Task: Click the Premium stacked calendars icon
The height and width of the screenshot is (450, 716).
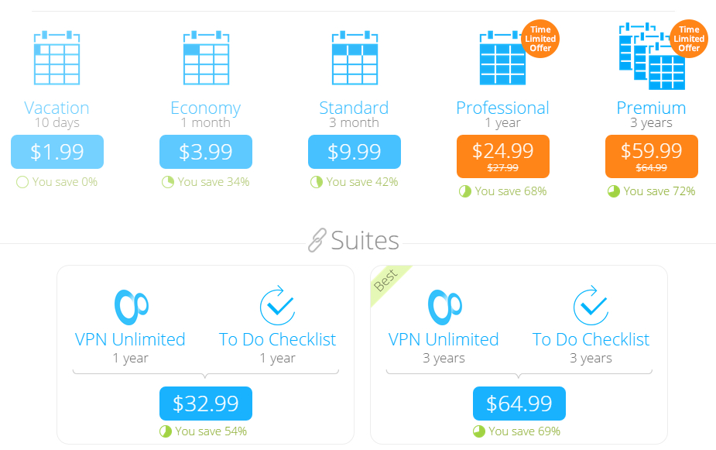Action: click(x=652, y=56)
